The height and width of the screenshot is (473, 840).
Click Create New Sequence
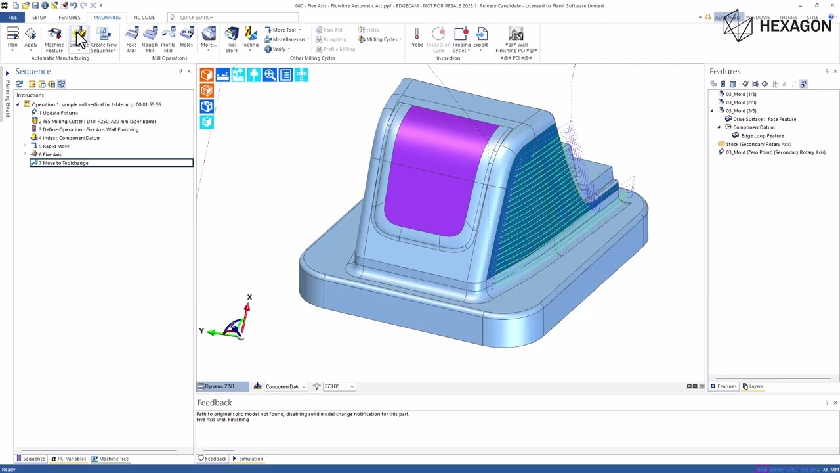[x=104, y=39]
